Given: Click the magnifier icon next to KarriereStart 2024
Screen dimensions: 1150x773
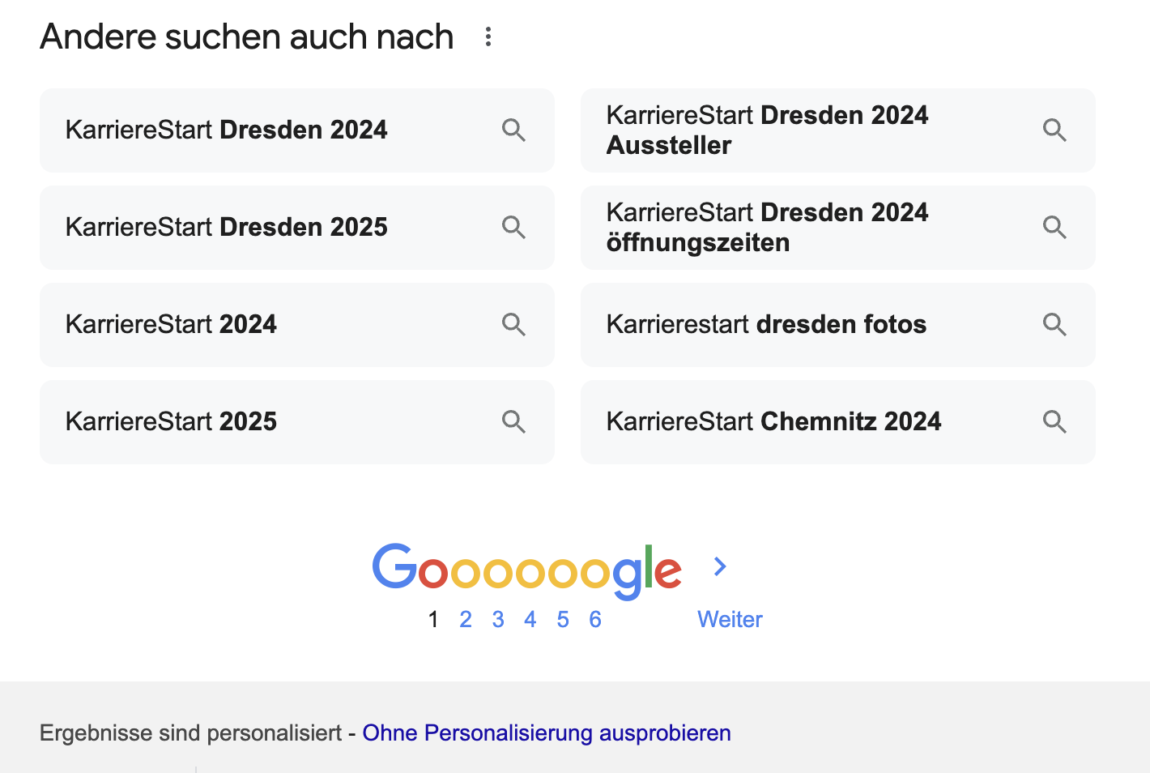Looking at the screenshot, I should point(513,324).
